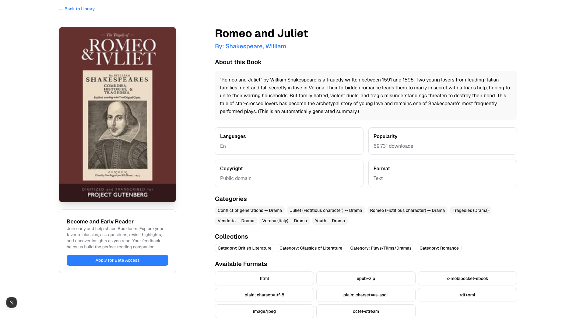Select the epub+zip format

(x=366, y=278)
